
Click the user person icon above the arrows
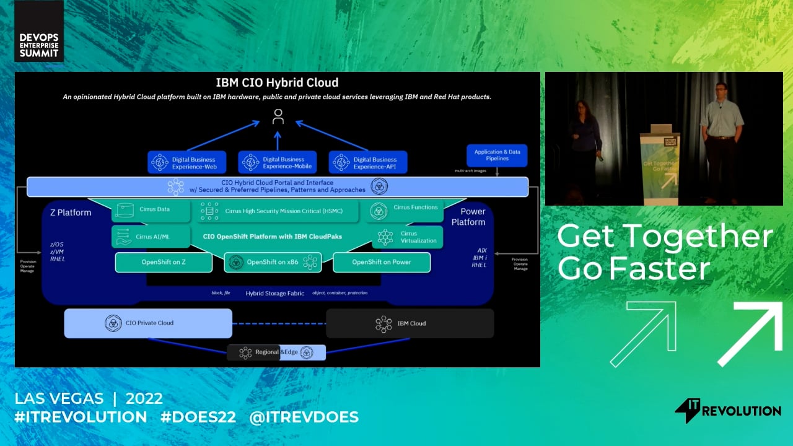(x=278, y=116)
